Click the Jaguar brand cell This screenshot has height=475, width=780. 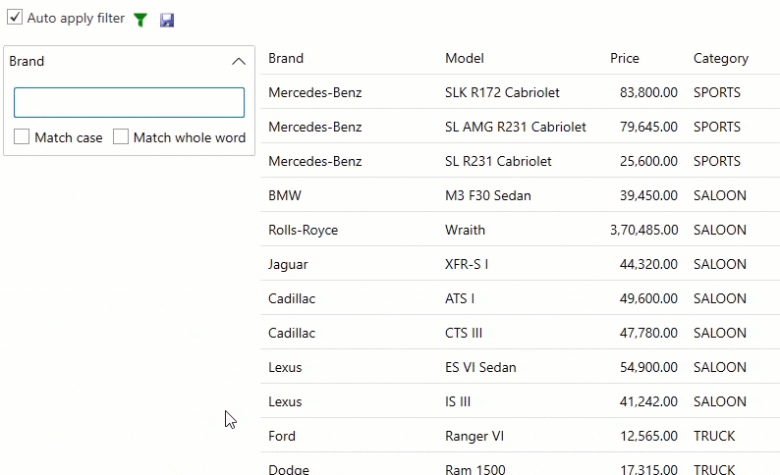coord(288,264)
